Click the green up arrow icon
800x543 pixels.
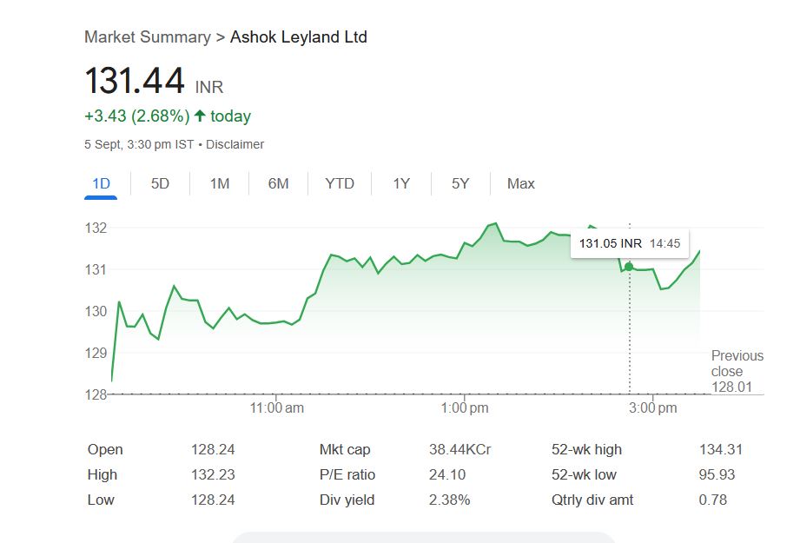coord(200,116)
